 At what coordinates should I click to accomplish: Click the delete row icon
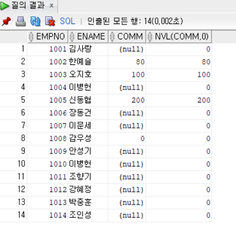pyautogui.click(x=50, y=21)
